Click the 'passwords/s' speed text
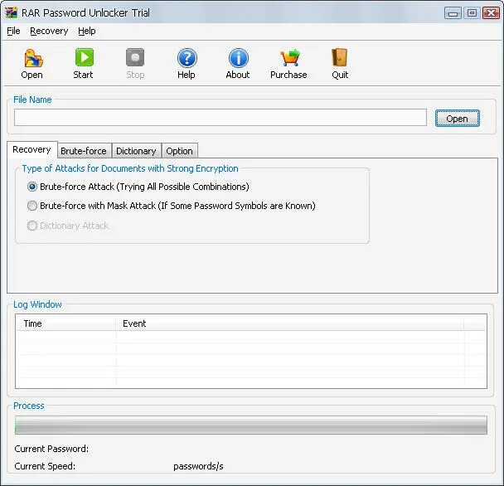 pyautogui.click(x=198, y=466)
